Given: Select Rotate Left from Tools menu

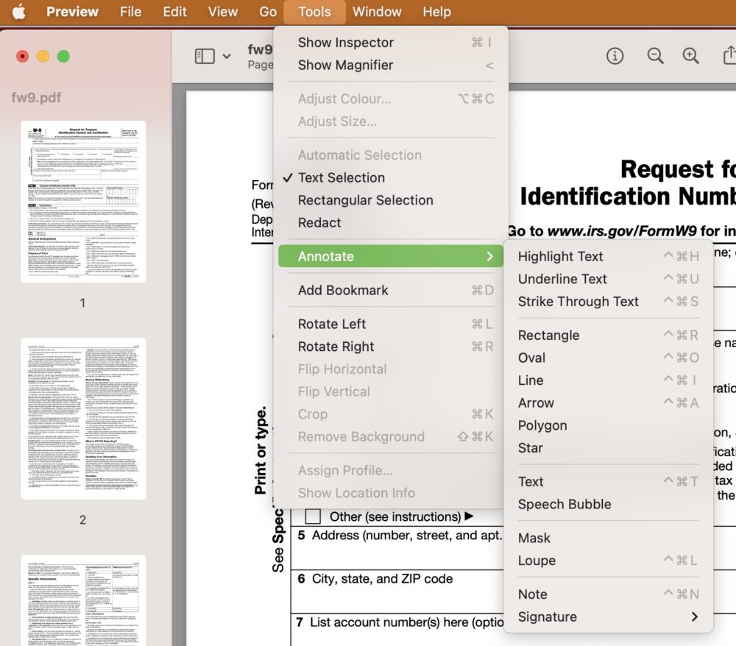Looking at the screenshot, I should 332,324.
